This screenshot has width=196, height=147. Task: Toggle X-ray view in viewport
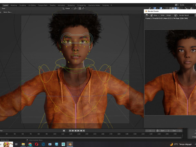pos(167,8)
